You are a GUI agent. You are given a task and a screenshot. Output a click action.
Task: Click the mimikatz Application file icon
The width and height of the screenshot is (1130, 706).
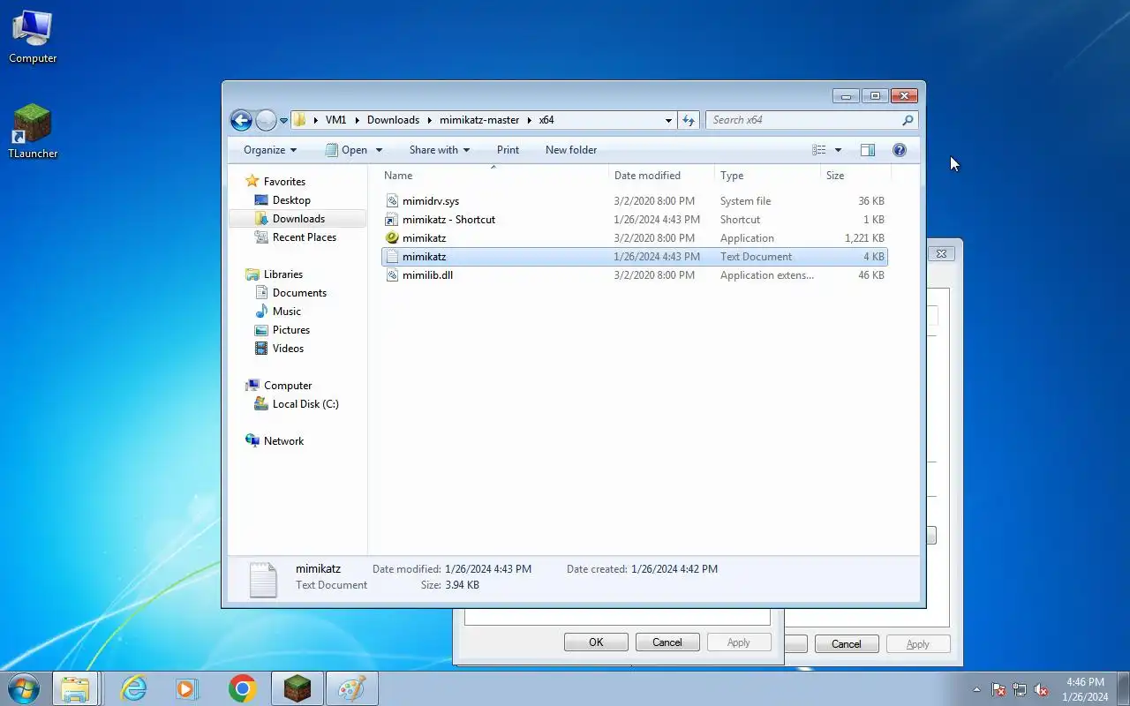(x=393, y=238)
